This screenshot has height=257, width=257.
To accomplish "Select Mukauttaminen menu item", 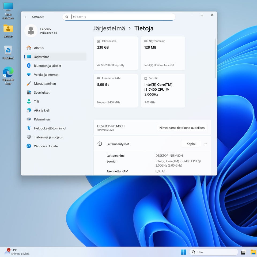I will tap(55, 84).
